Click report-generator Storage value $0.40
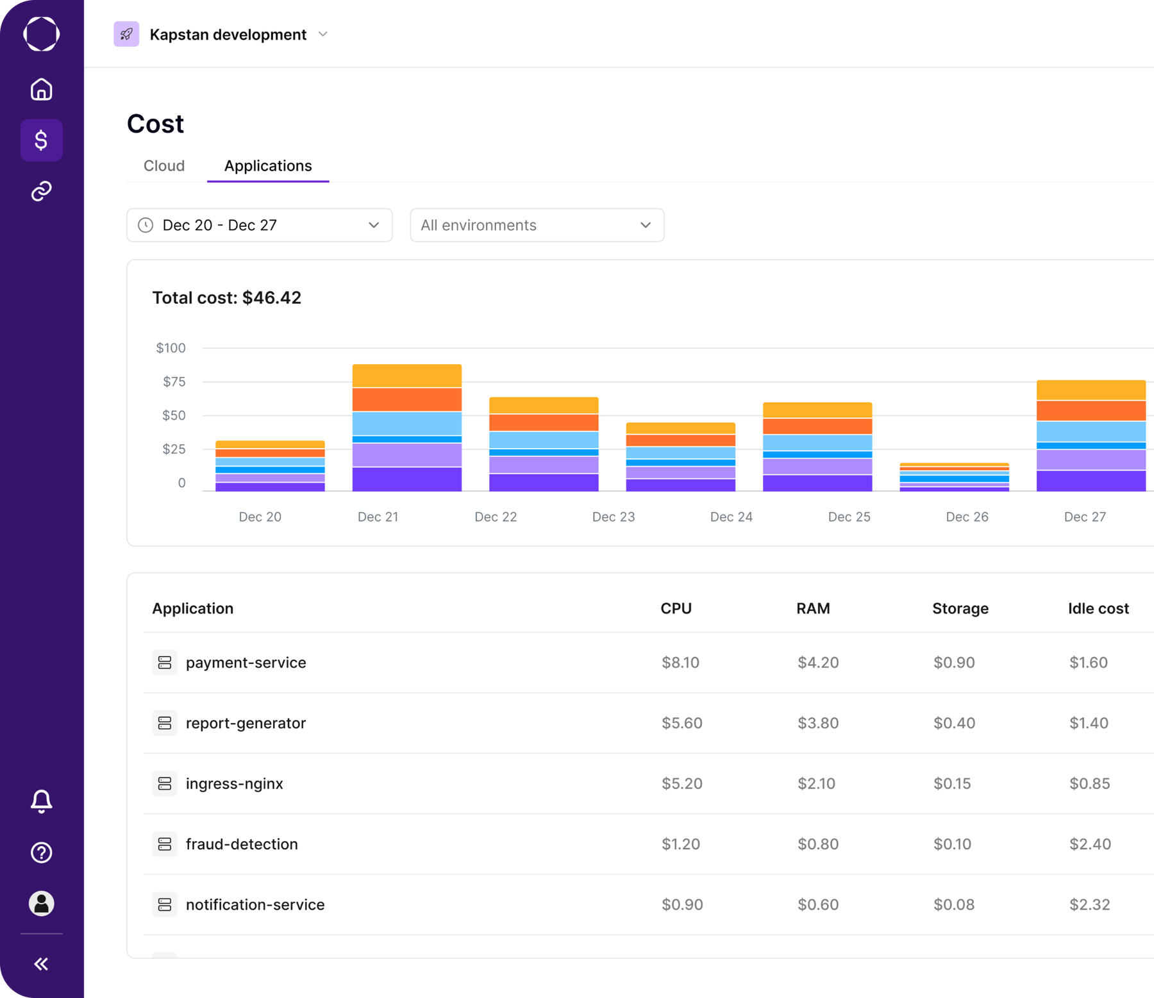Viewport: 1154px width, 998px height. pyautogui.click(x=954, y=723)
